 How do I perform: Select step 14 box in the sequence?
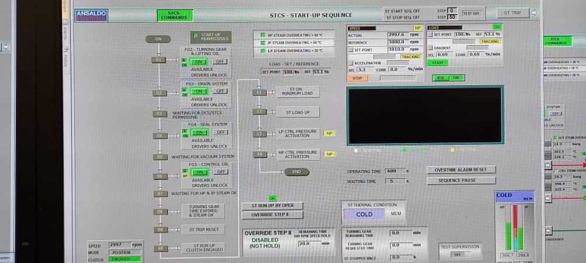click(260, 154)
